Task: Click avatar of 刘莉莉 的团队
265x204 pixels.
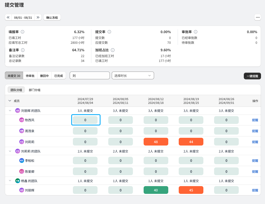Action: pos(18,151)
